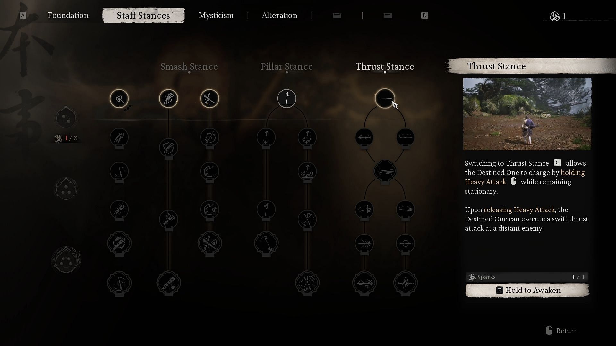The height and width of the screenshot is (346, 616).
Task: Switch to the Foundation tab
Action: tap(68, 16)
